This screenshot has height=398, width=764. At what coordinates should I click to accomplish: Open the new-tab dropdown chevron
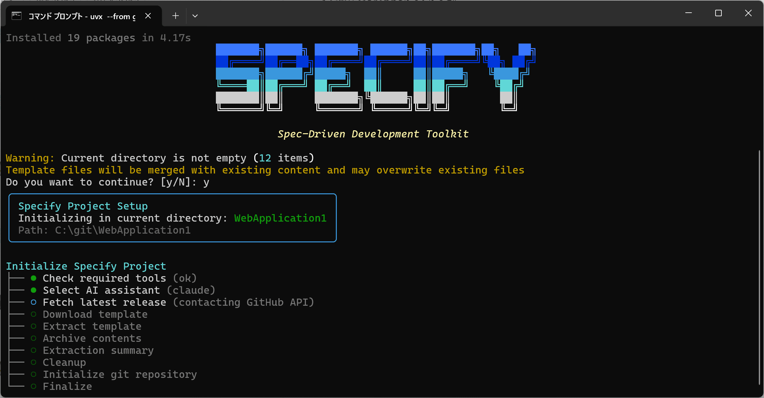[x=195, y=16]
